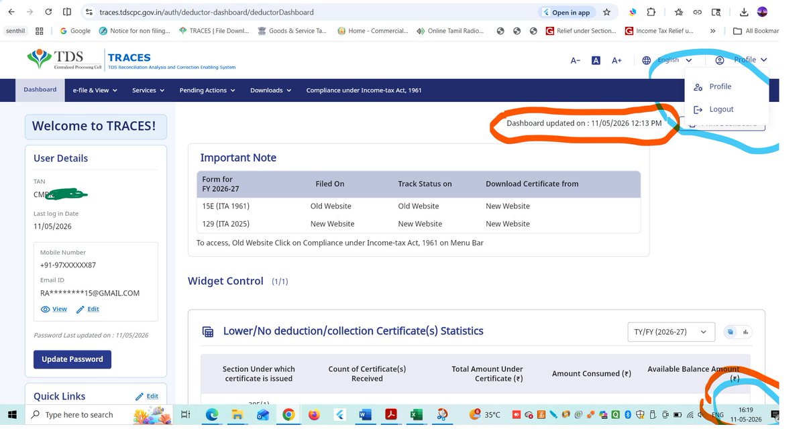This screenshot has height=441, width=805.
Task: Click the browser forward arrow
Action: tap(30, 12)
